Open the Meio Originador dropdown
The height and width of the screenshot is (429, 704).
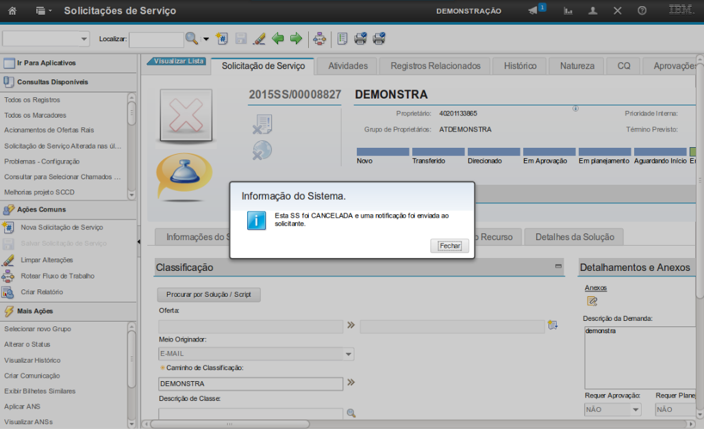click(x=349, y=354)
